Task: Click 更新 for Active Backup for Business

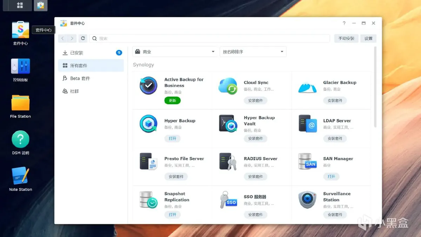Action: pos(172,101)
